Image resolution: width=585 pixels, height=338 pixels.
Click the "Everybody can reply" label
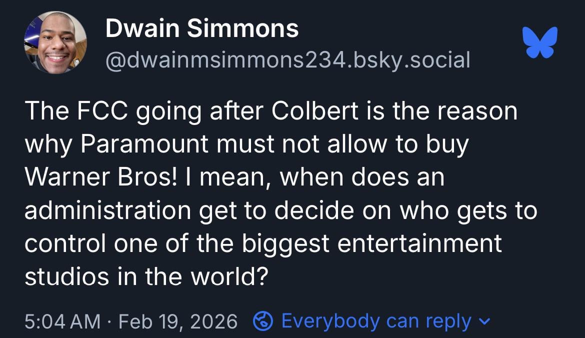click(376, 320)
